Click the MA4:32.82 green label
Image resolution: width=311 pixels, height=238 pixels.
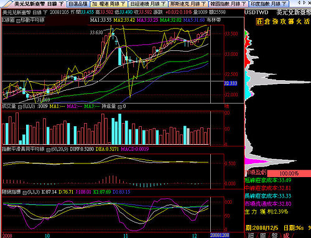(x=171, y=21)
